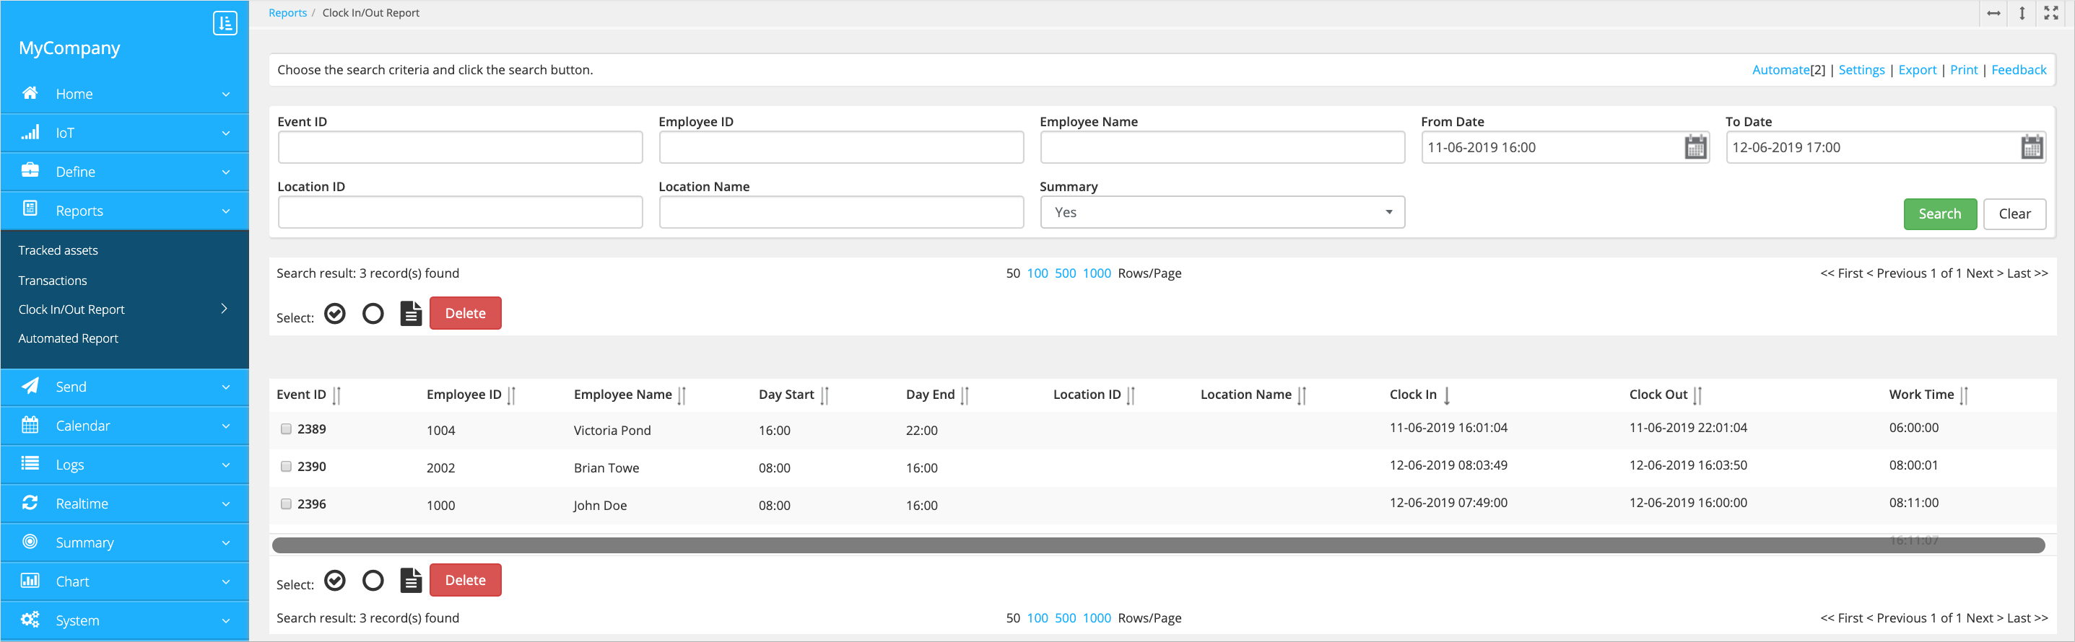Select the checkbox for event 2390
This screenshot has height=642, width=2075.
pos(286,467)
